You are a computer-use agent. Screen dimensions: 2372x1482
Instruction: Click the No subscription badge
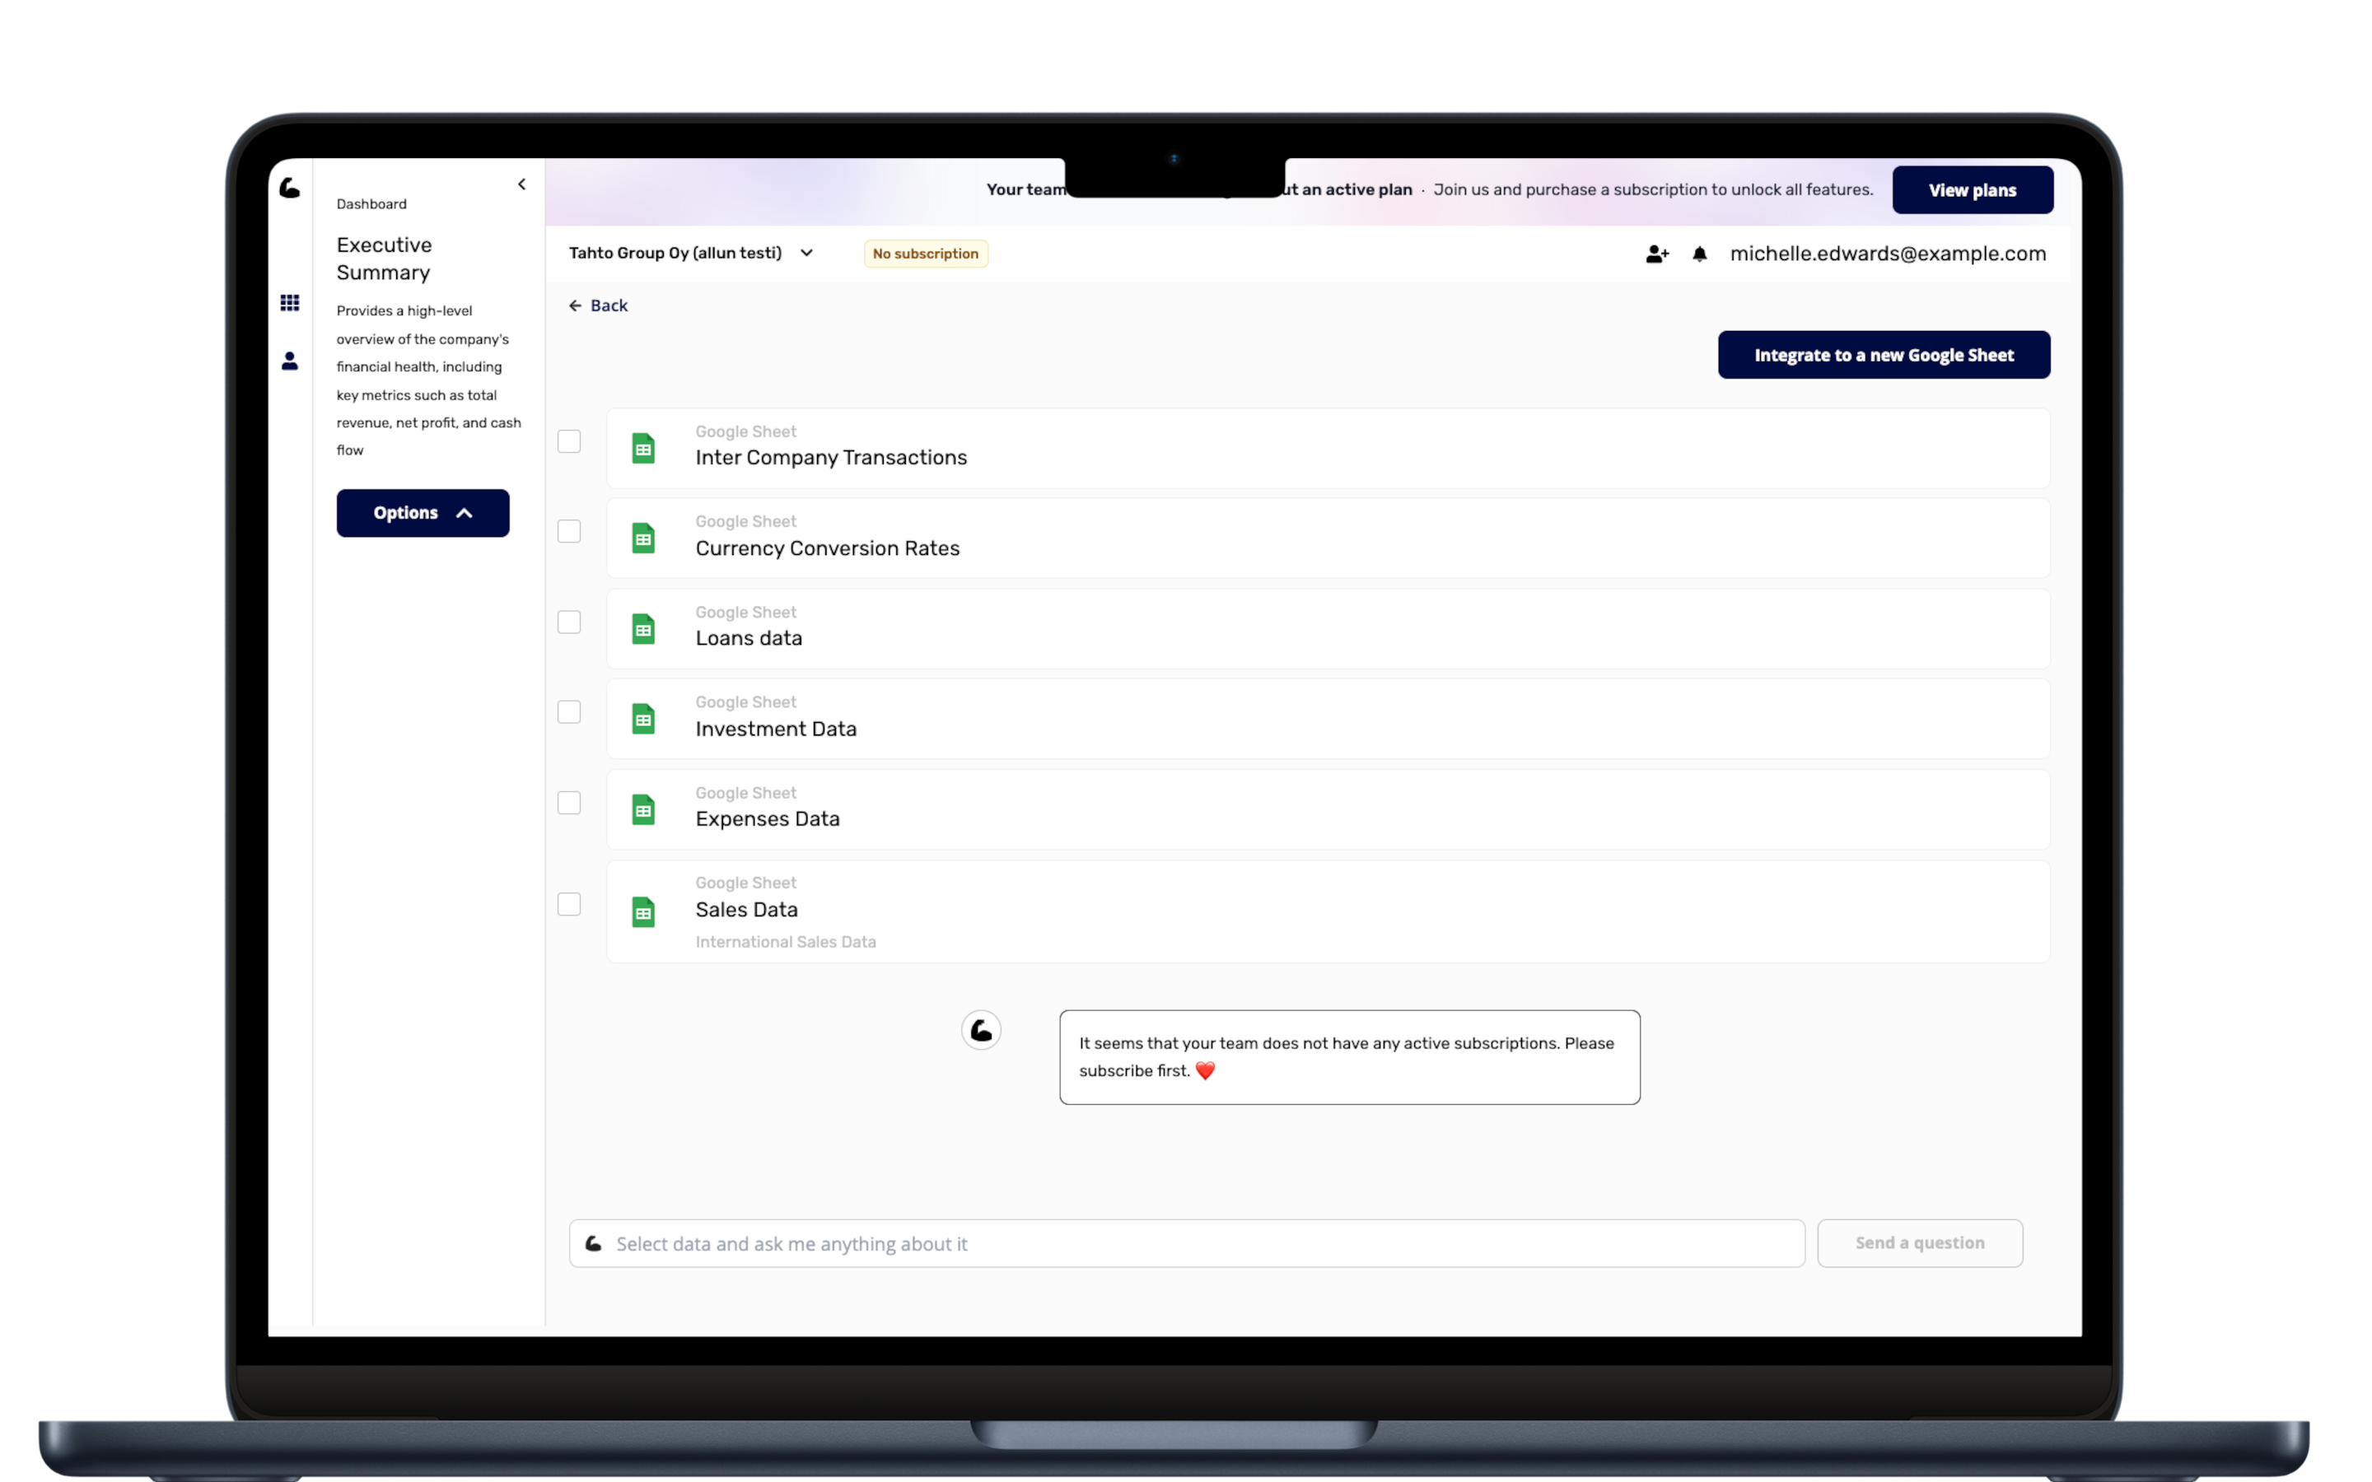[x=925, y=254]
